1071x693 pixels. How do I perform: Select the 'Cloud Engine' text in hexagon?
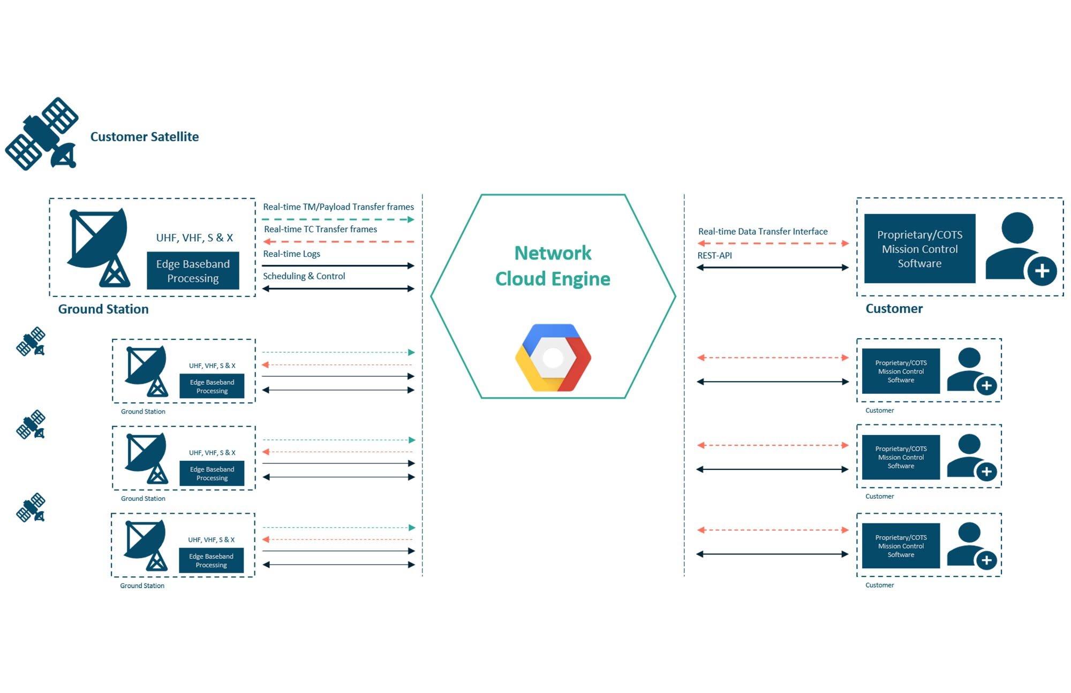pos(553,279)
